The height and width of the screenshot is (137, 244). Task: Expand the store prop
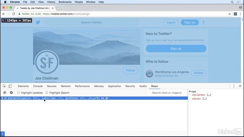pyautogui.click(x=190, y=99)
